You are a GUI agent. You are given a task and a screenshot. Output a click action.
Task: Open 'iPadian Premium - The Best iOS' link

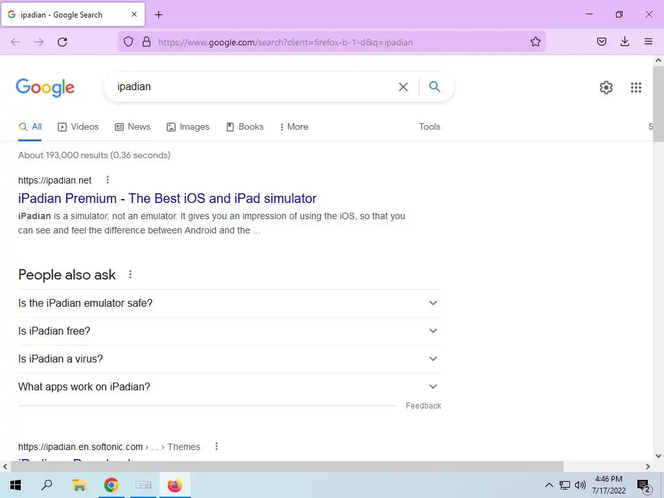tap(167, 198)
